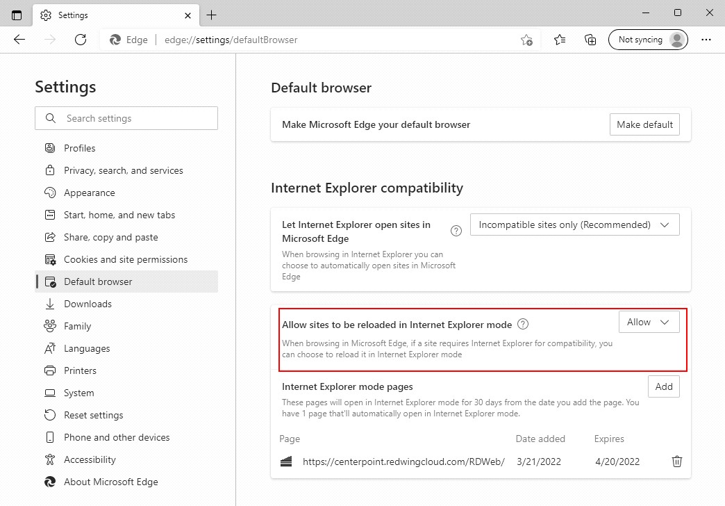Click the centerpoint.redwingcloud.com page URL
725x506 pixels.
tap(403, 462)
